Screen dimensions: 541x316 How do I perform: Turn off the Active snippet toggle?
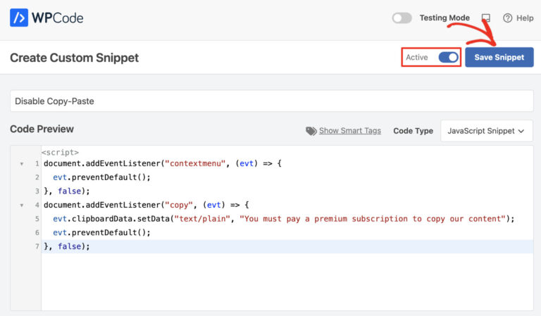coord(448,57)
